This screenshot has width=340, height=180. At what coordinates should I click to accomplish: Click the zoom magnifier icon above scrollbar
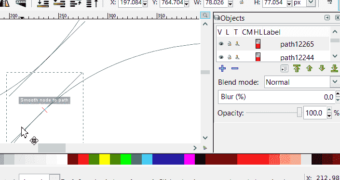(205, 15)
